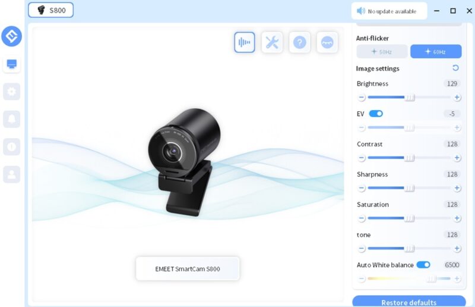Open the bell notifications page in the sidebar
The width and height of the screenshot is (475, 307).
tap(11, 119)
